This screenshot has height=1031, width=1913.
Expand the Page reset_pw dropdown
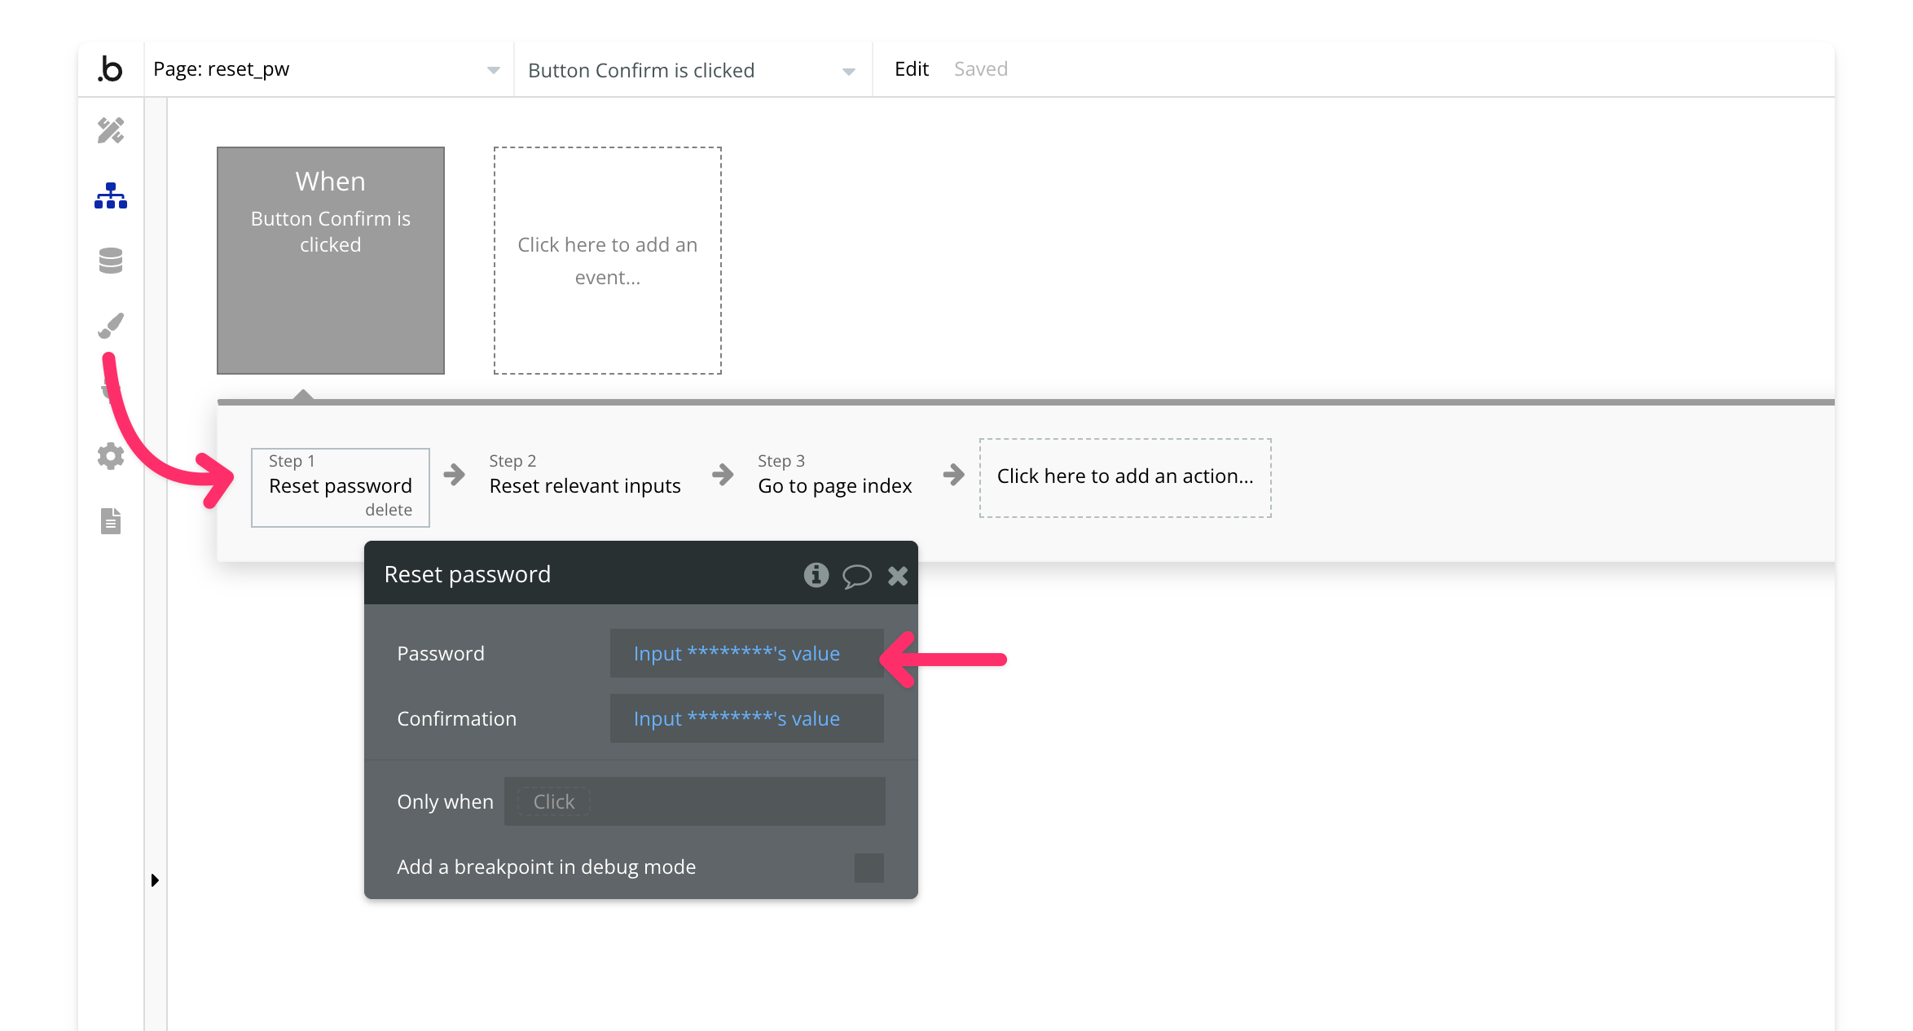coord(493,70)
